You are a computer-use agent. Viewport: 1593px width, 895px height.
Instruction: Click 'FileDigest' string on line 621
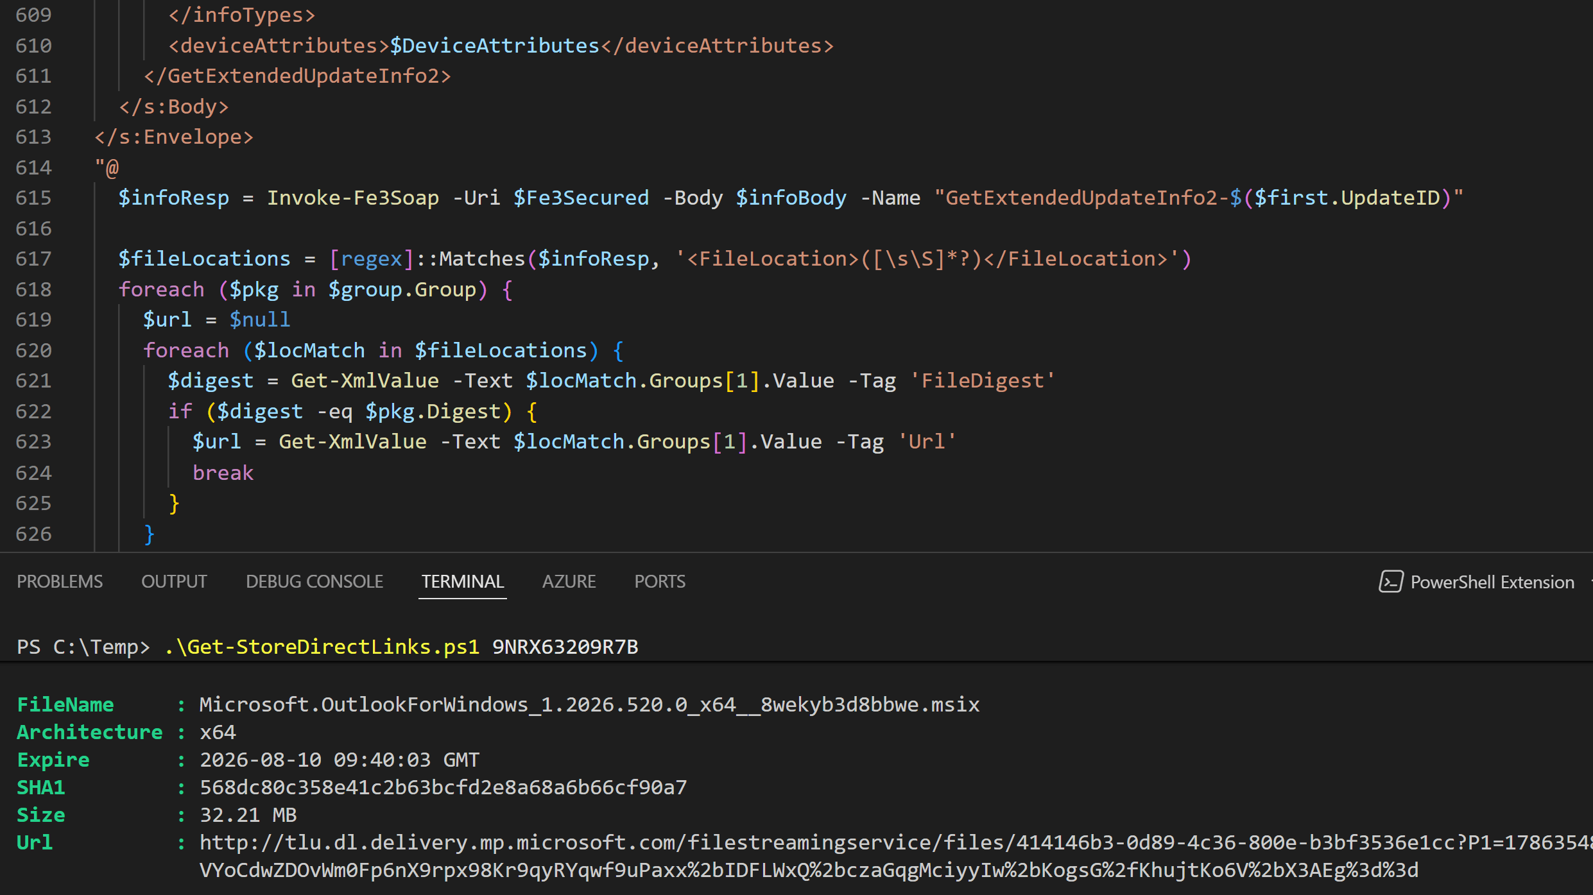[982, 380]
